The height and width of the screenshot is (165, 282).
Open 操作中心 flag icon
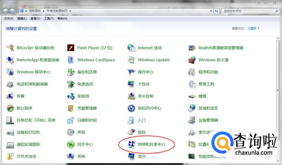[131, 72]
